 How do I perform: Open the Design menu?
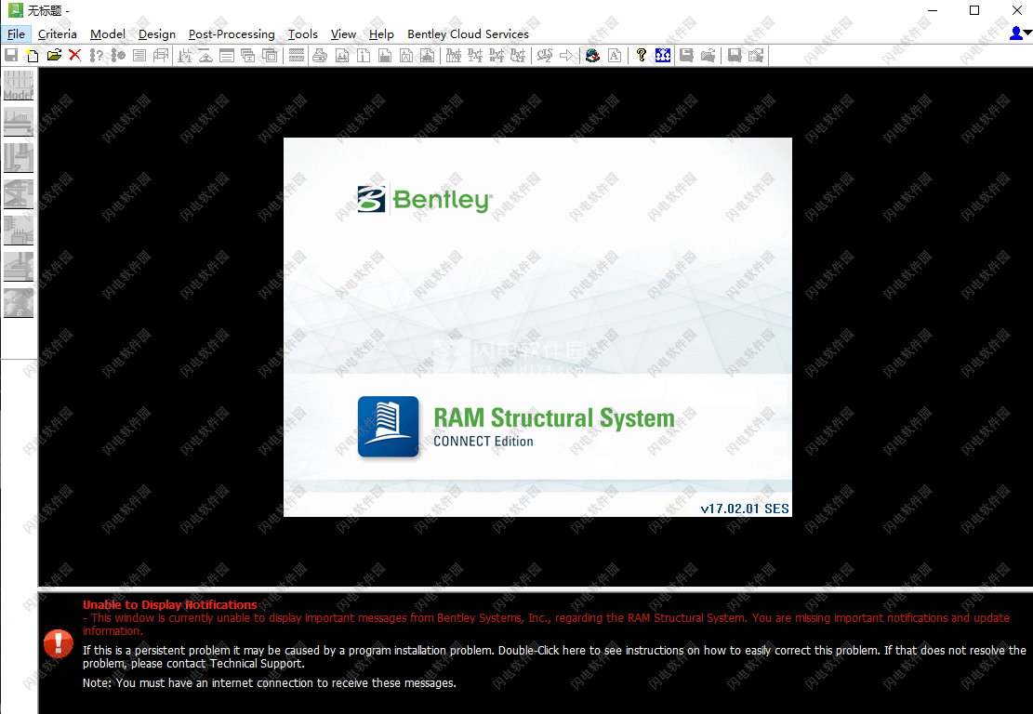157,34
